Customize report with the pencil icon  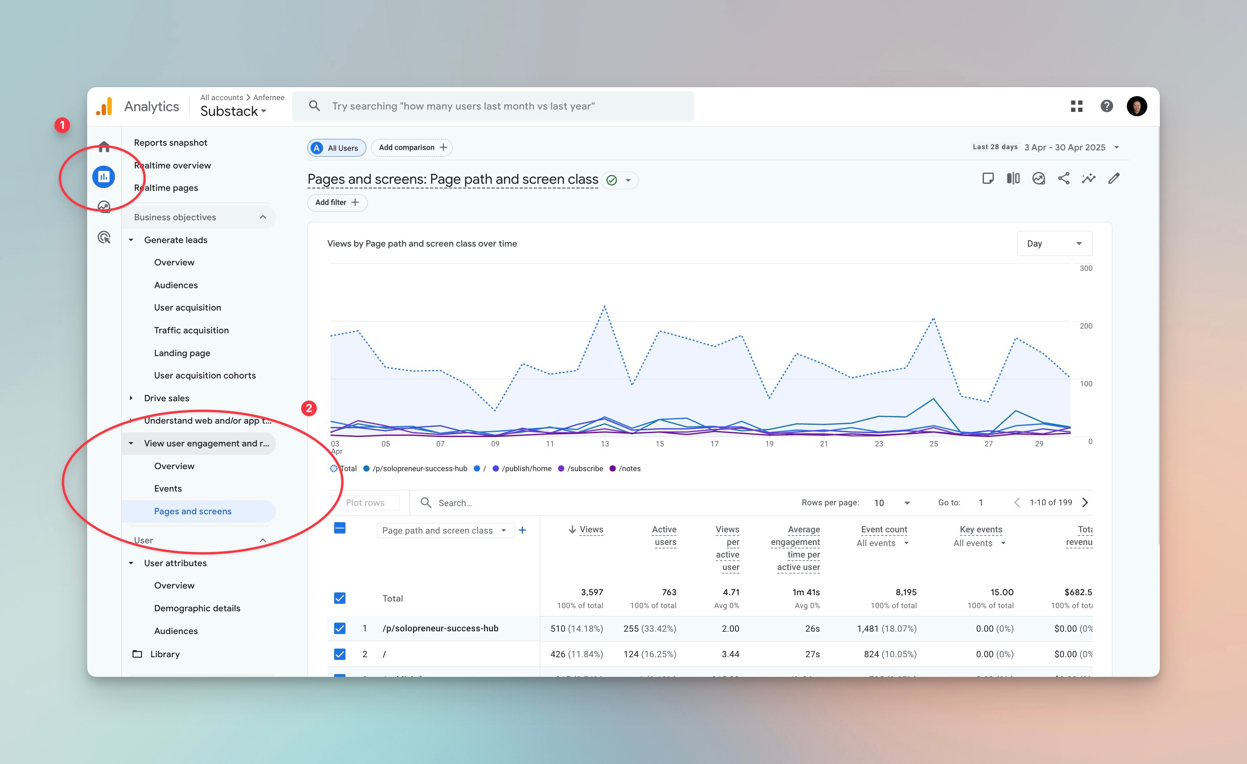point(1114,178)
